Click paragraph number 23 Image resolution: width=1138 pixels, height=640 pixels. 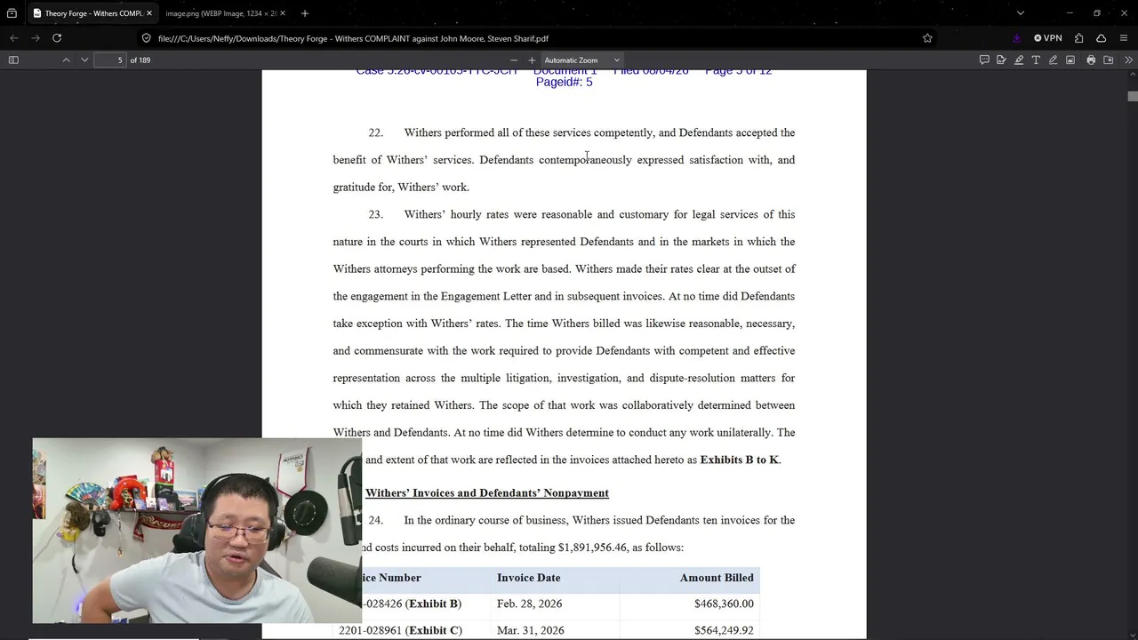375,214
